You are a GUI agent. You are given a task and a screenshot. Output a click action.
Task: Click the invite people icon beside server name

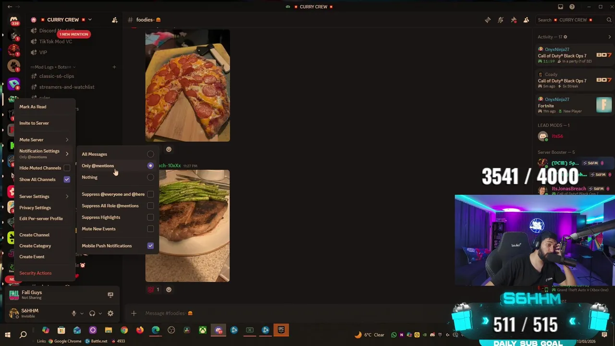(x=114, y=20)
